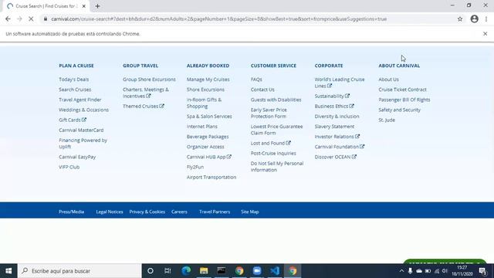The height and width of the screenshot is (278, 494).
Task: Dismiss the automated software notice bar
Action: coord(486,34)
